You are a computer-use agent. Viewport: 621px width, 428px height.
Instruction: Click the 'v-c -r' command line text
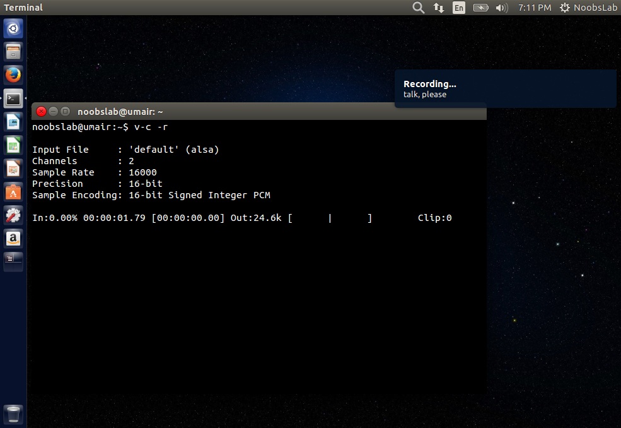pyautogui.click(x=151, y=127)
